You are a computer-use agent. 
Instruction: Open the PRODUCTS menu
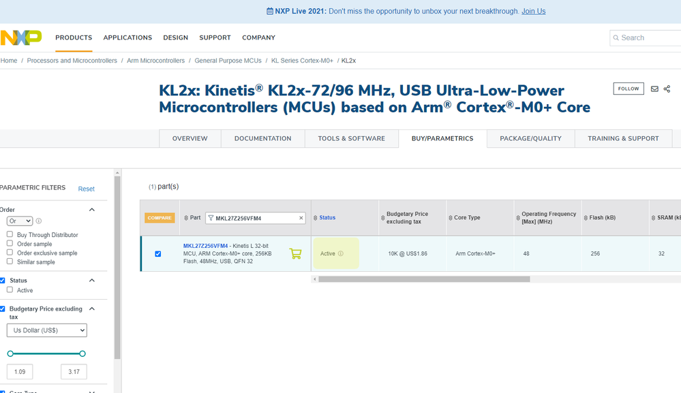(74, 37)
